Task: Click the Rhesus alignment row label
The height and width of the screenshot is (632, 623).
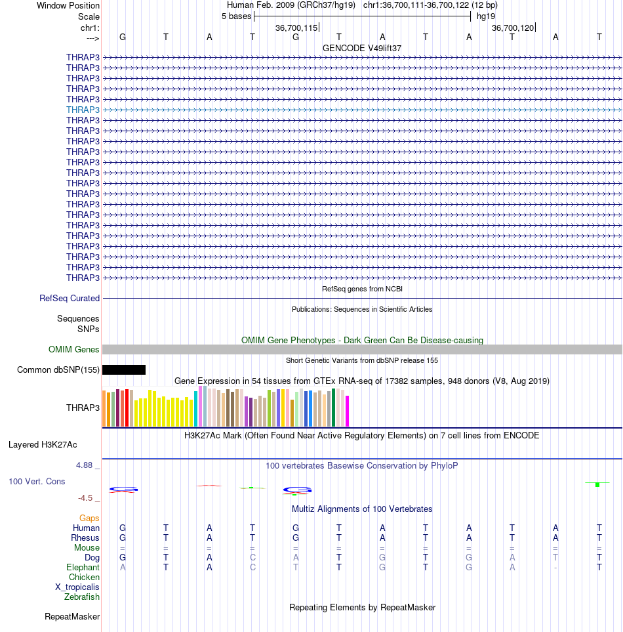Action: pos(85,537)
